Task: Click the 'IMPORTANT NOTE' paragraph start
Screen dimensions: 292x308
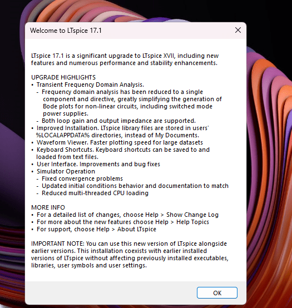Action: pyautogui.click(x=129, y=244)
